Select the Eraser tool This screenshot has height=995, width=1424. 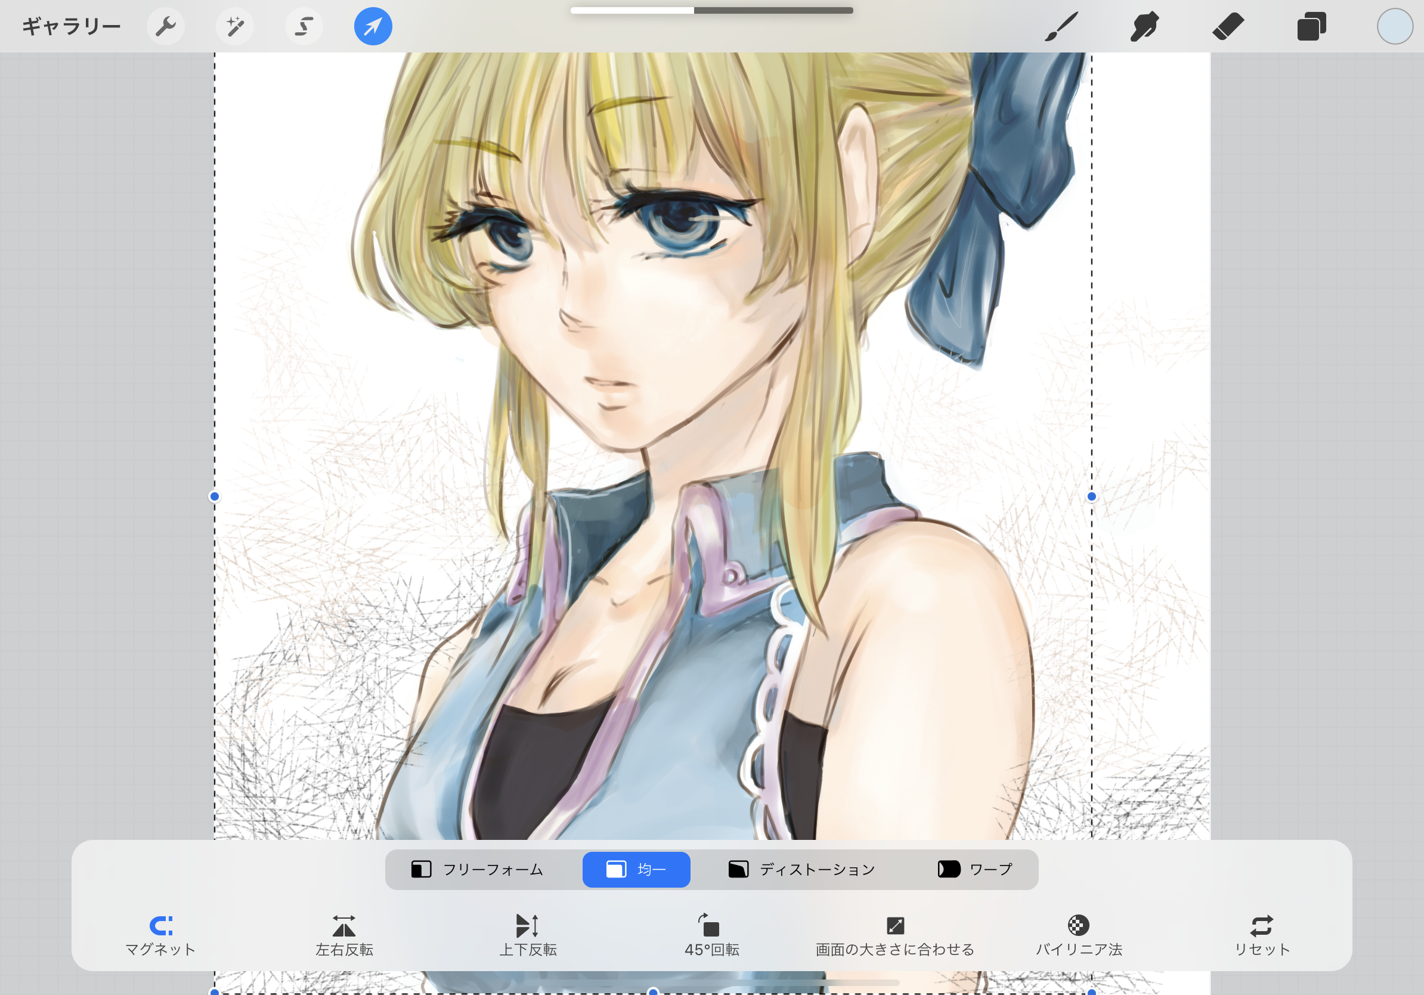pyautogui.click(x=1228, y=26)
